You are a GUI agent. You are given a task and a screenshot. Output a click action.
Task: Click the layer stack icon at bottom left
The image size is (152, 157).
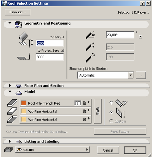coord(9,150)
